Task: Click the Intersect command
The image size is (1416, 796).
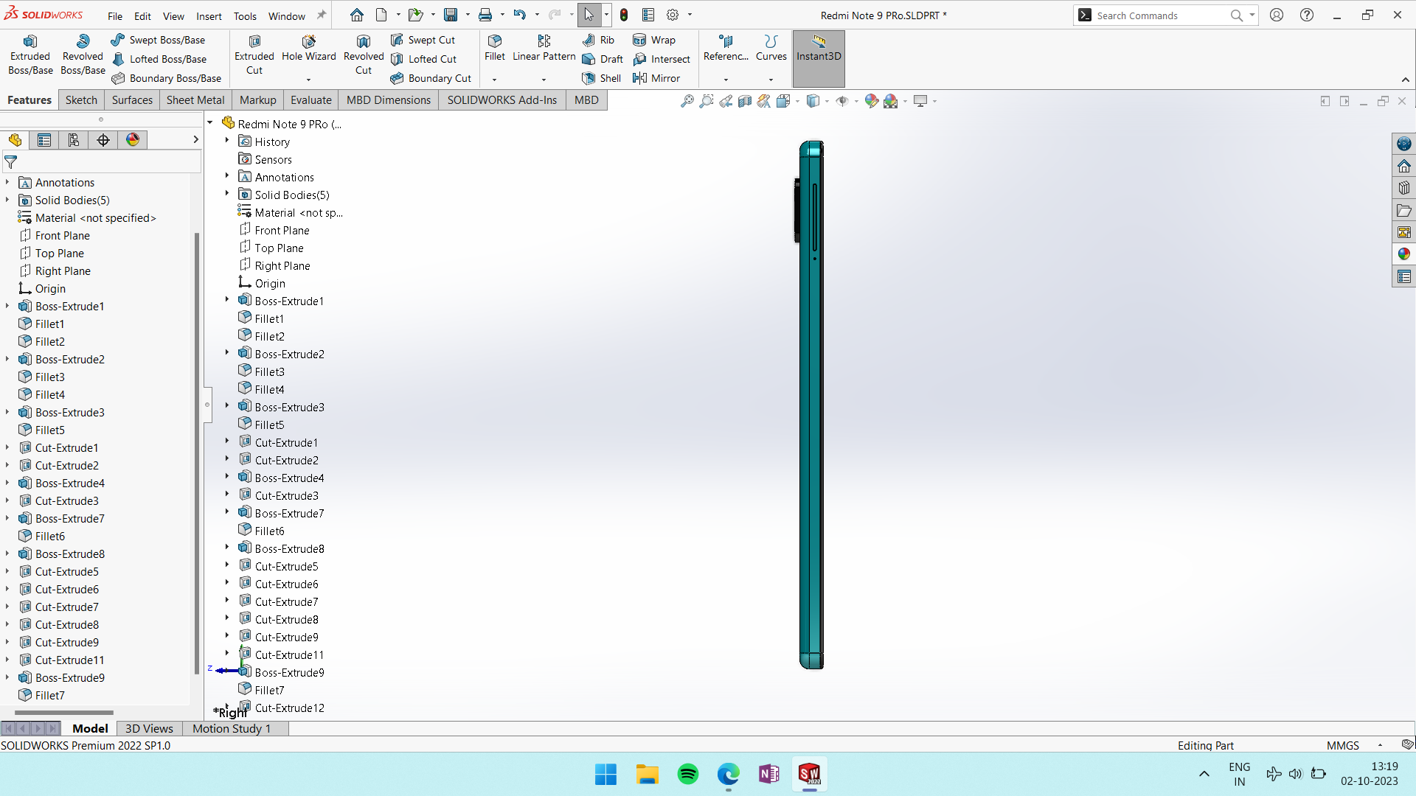Action: (662, 59)
